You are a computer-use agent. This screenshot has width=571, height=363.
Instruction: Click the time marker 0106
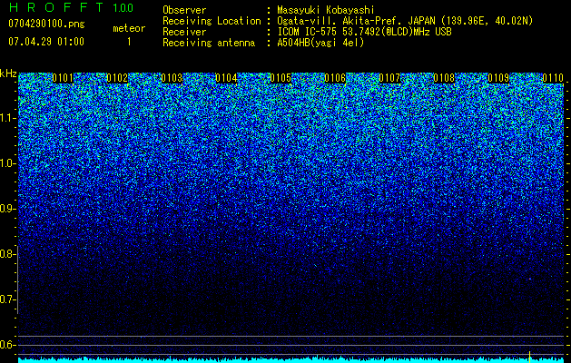tap(335, 78)
